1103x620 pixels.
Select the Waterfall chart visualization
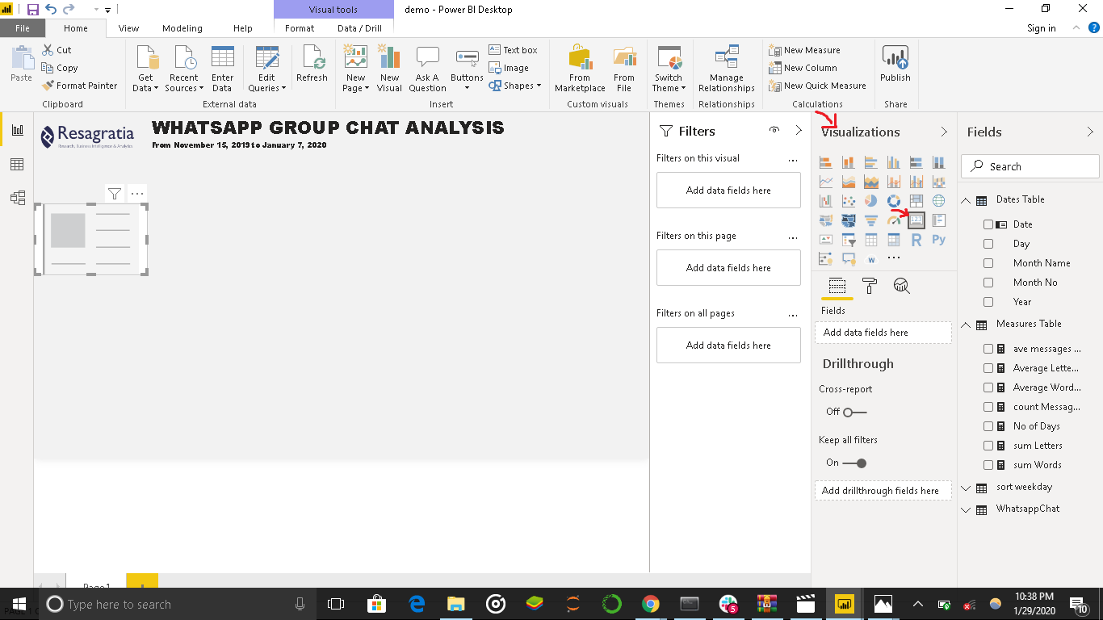tap(826, 201)
